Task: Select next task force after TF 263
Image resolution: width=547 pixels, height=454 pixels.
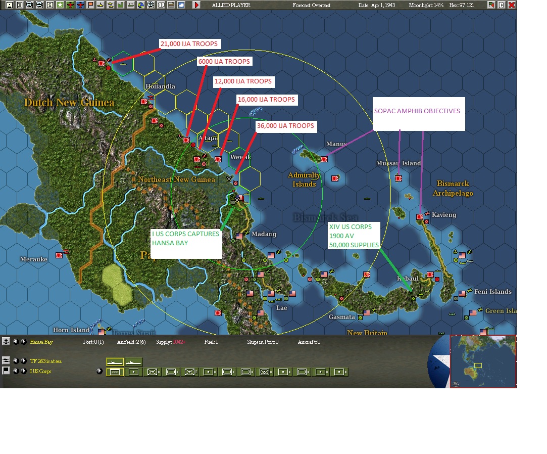Action: [23, 361]
